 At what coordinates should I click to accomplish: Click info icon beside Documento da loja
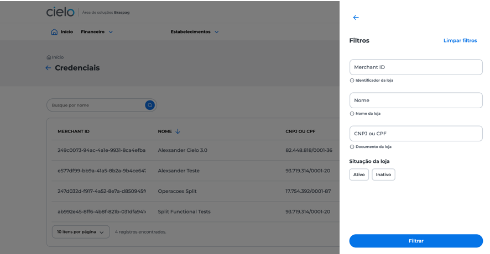tap(352, 147)
